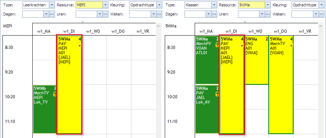Click the collapse arrow above MEPI timetable
The height and width of the screenshot is (138, 326).
point(82,21)
